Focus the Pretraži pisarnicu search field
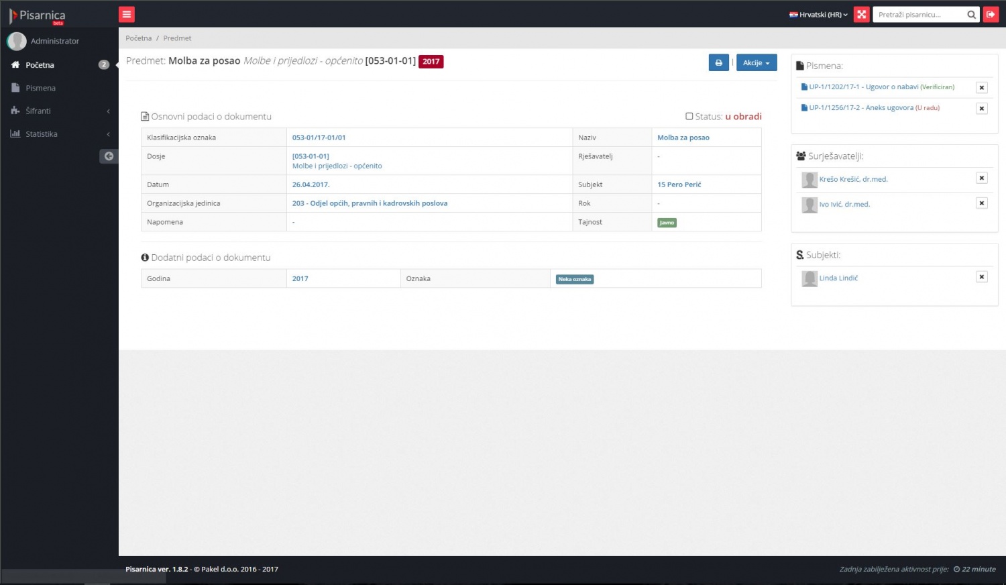Image resolution: width=1006 pixels, height=585 pixels. point(919,15)
